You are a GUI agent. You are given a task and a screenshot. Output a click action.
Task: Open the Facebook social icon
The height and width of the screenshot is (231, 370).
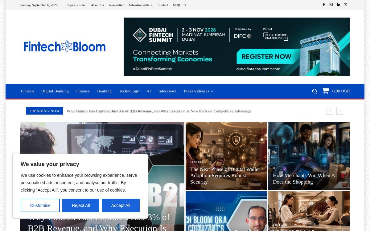[x=324, y=5]
